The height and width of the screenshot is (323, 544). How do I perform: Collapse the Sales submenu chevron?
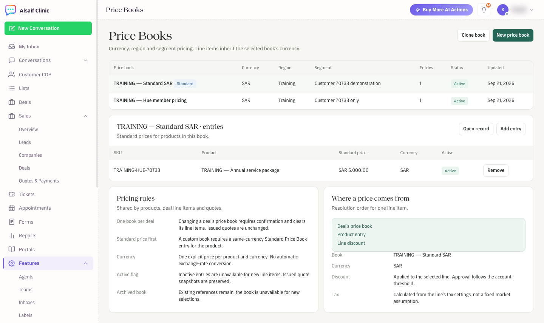[x=85, y=116]
